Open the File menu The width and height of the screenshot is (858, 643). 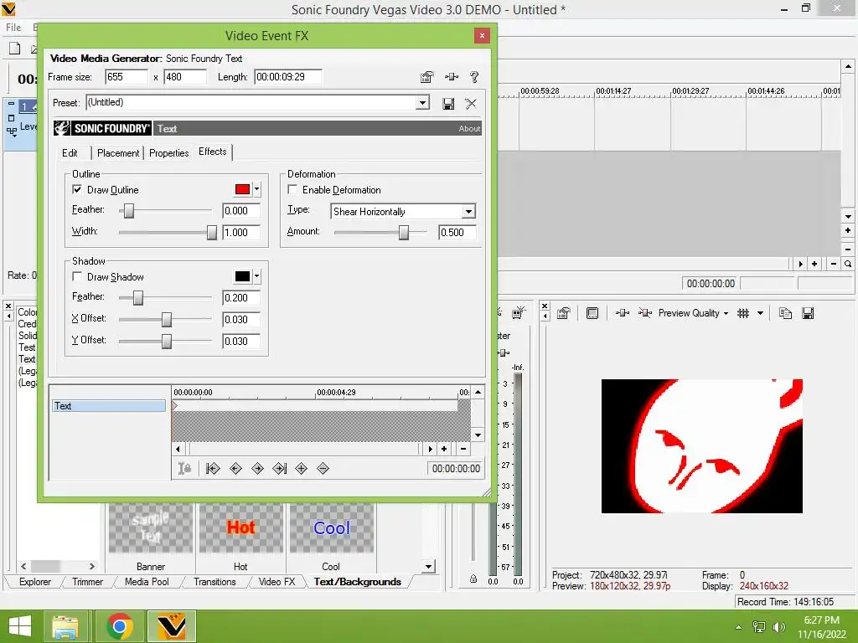click(x=13, y=28)
